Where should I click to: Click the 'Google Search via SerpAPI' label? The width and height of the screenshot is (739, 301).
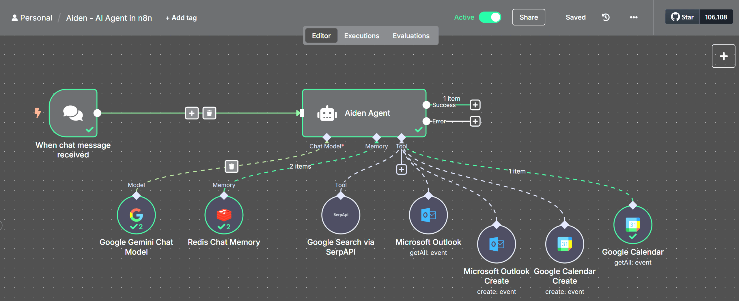(x=341, y=247)
